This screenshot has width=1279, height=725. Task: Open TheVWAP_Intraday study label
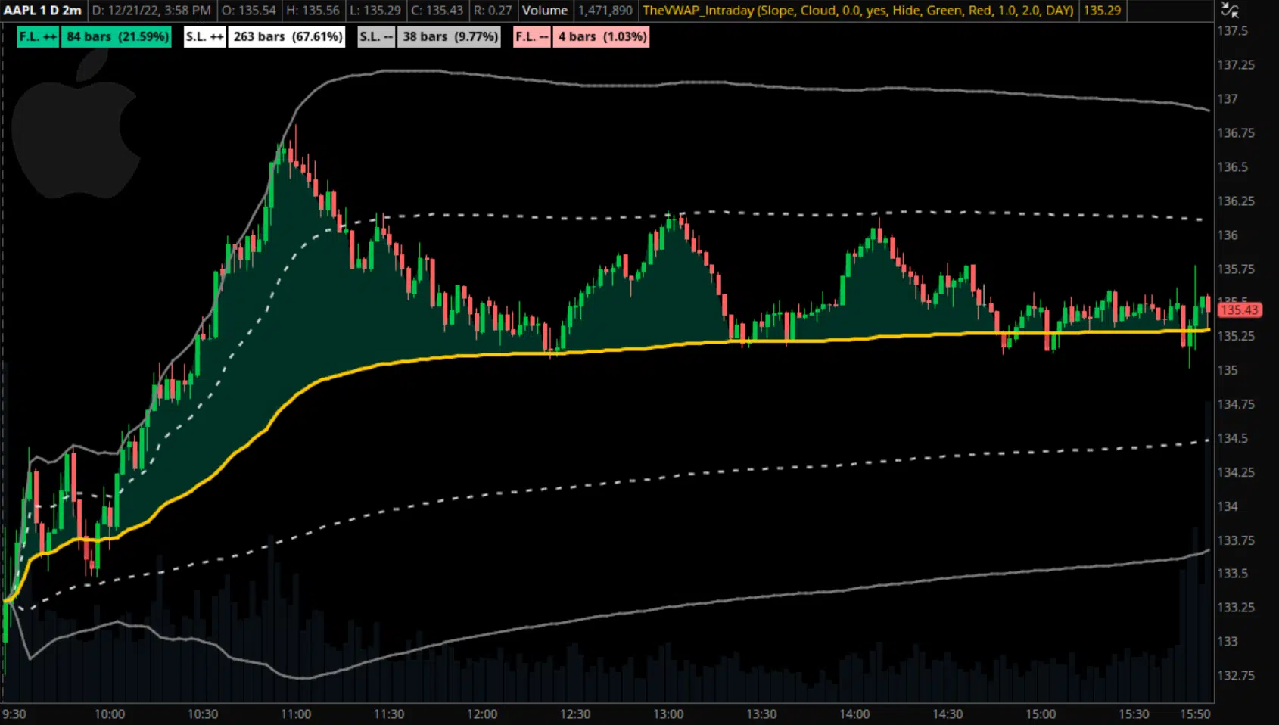pyautogui.click(x=857, y=11)
